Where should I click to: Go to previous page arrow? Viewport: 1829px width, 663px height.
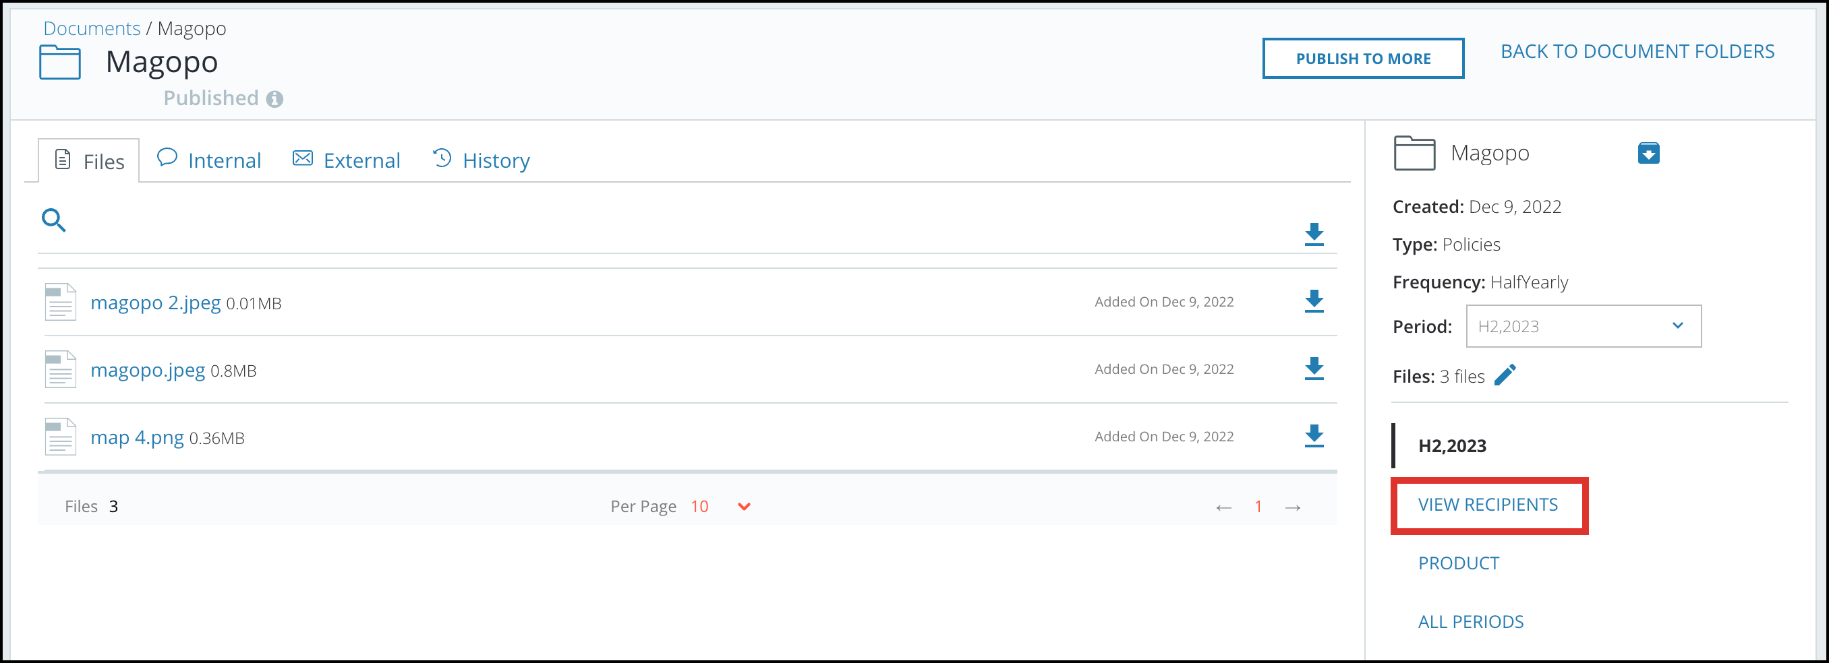click(1223, 508)
